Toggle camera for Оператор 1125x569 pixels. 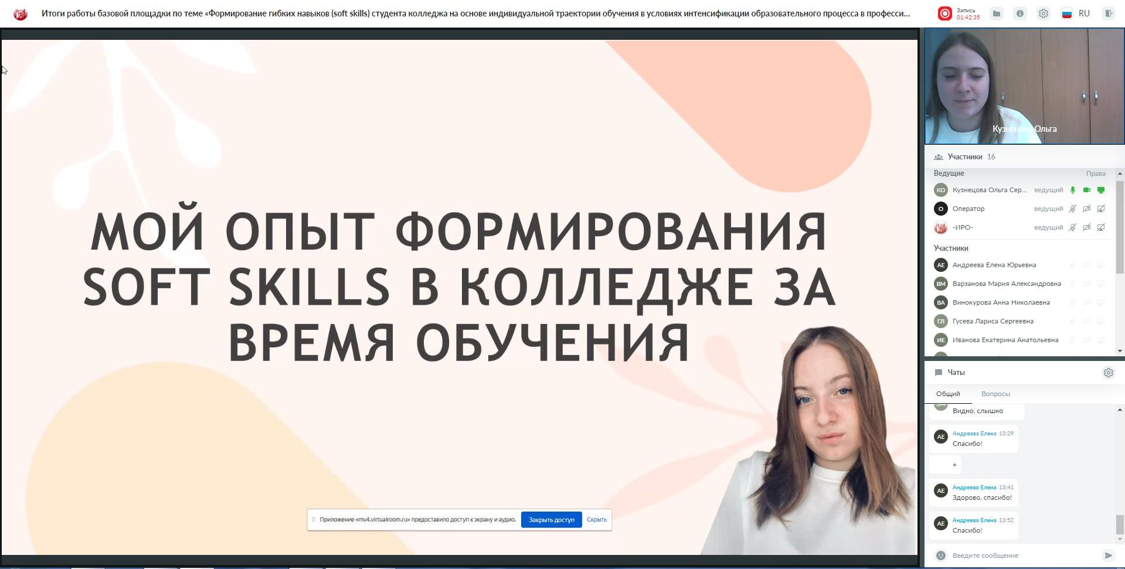(x=1086, y=209)
